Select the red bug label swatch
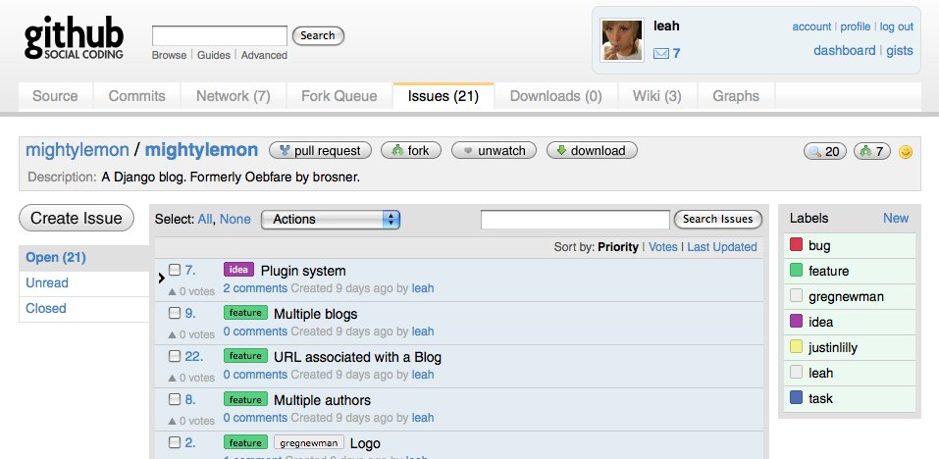This screenshot has height=459, width=939. [x=796, y=245]
